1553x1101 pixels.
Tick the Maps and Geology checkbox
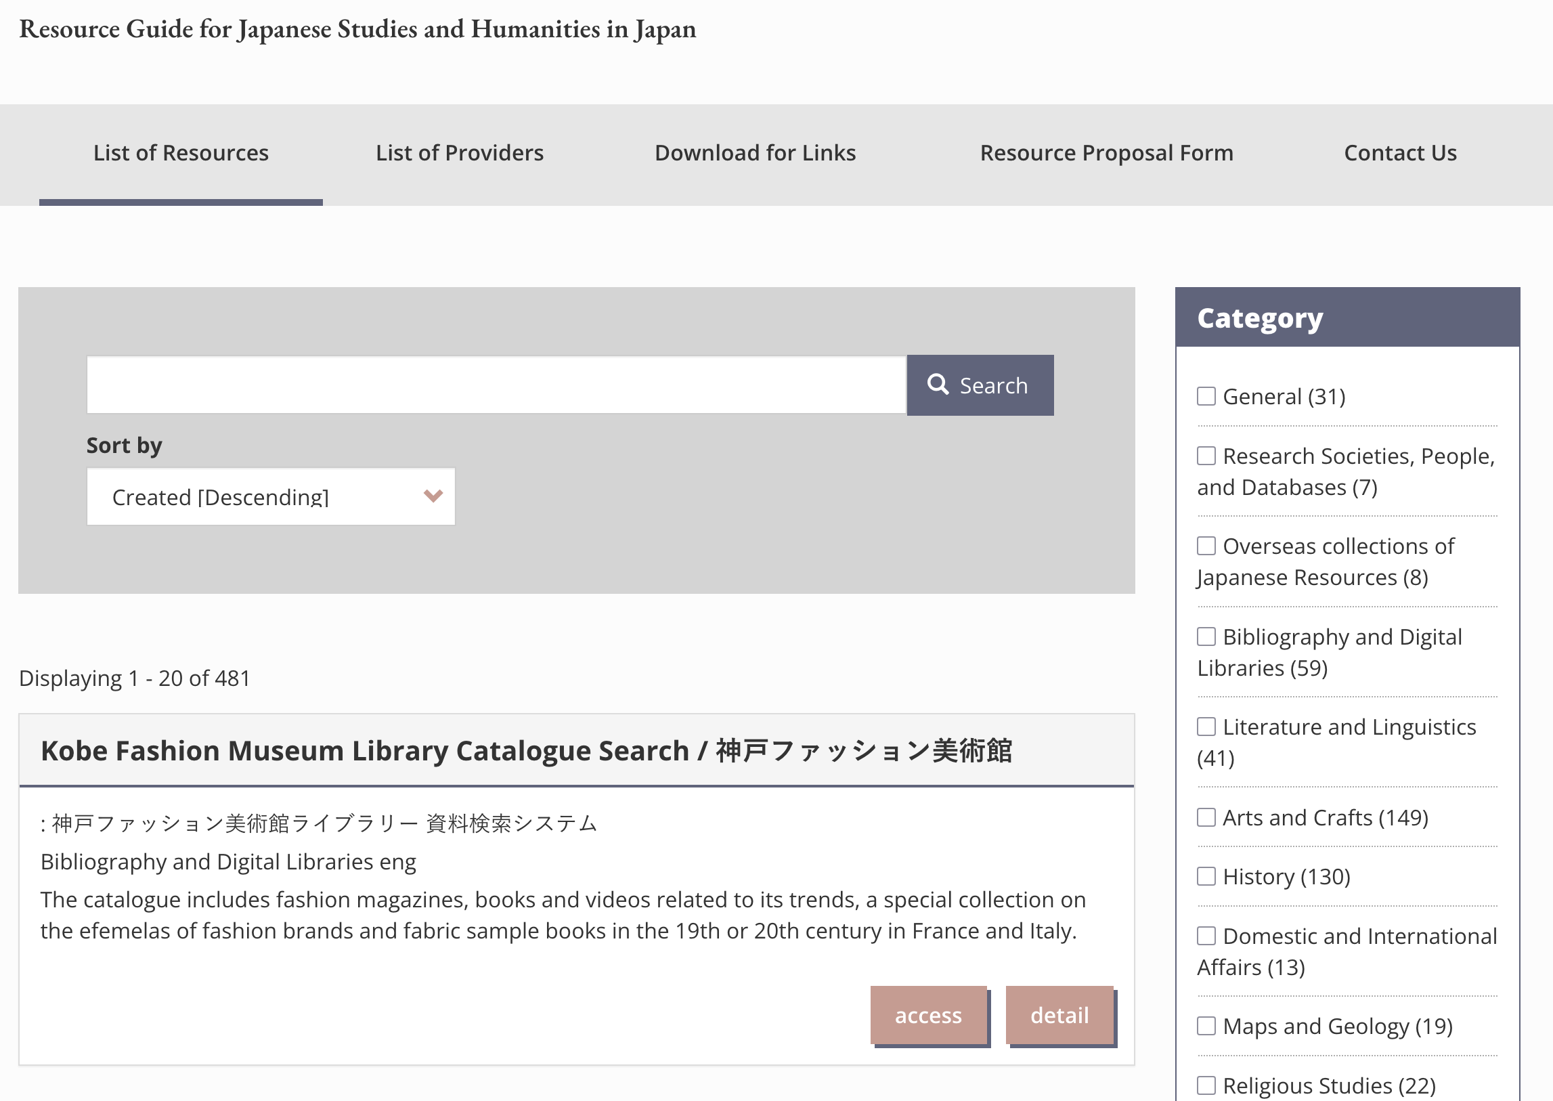coord(1206,1026)
